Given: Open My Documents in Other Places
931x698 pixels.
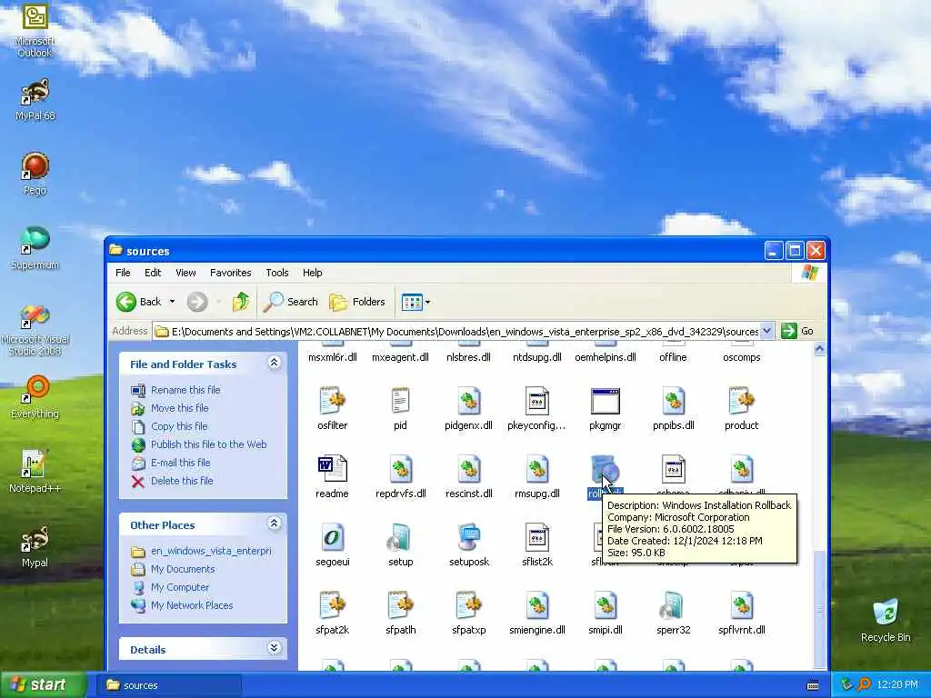Looking at the screenshot, I should (x=182, y=569).
